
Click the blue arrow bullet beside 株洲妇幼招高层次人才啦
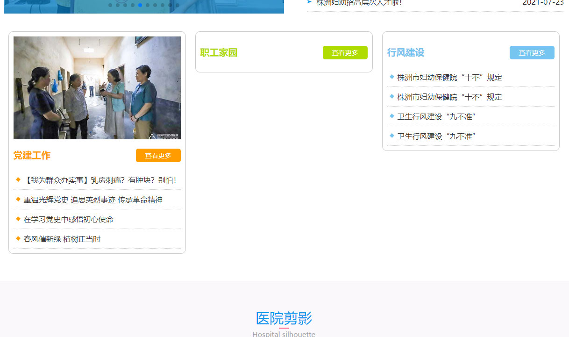coord(309,2)
